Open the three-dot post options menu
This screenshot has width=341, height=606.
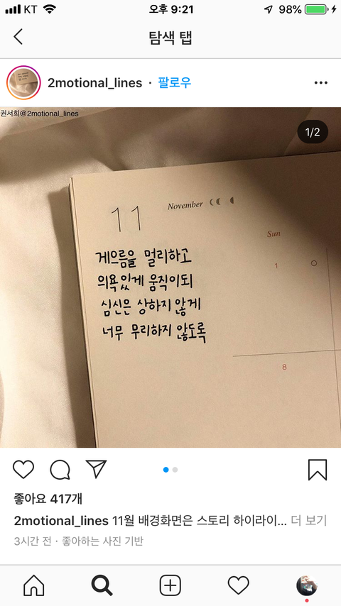click(321, 83)
